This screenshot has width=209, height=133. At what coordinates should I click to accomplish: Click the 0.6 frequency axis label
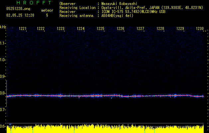[x=3, y=126]
